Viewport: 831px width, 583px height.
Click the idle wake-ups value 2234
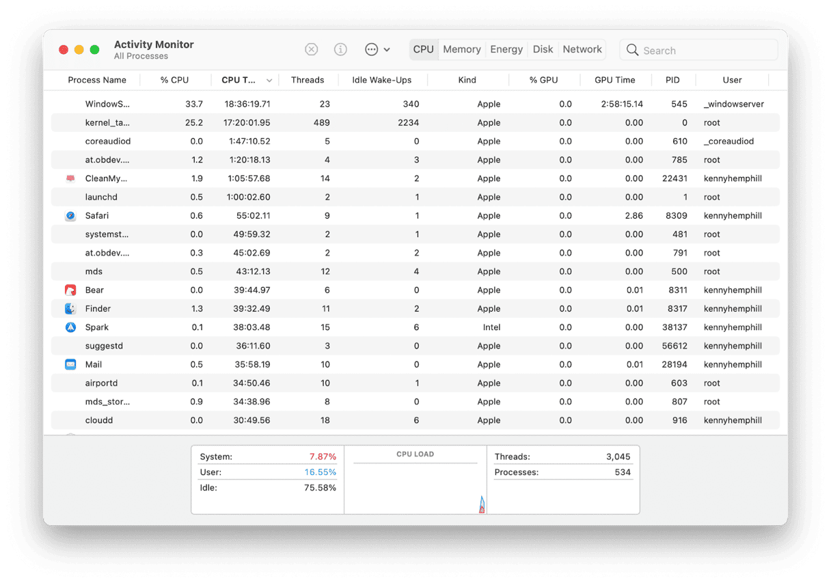click(x=407, y=123)
